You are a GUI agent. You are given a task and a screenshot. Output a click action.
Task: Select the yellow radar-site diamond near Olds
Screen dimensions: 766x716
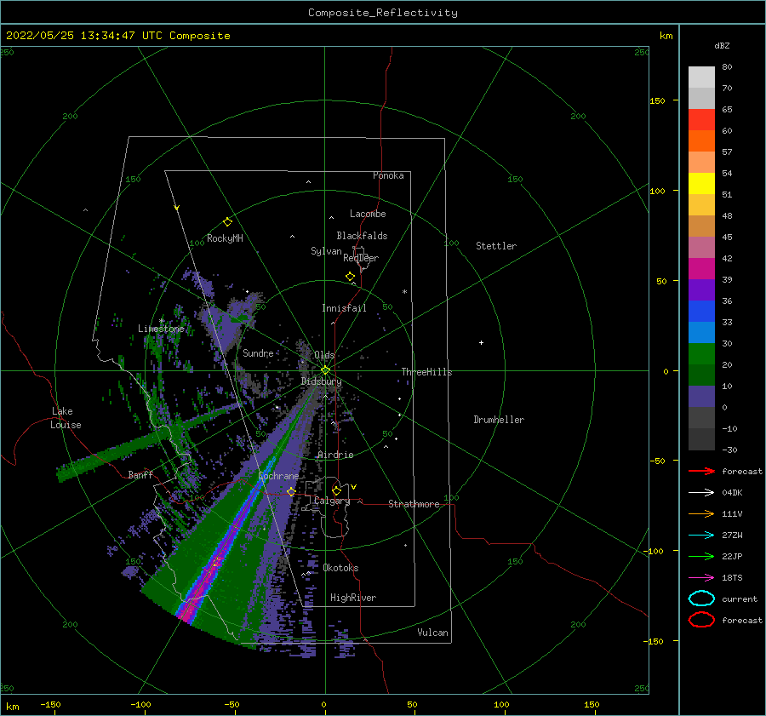point(325,370)
